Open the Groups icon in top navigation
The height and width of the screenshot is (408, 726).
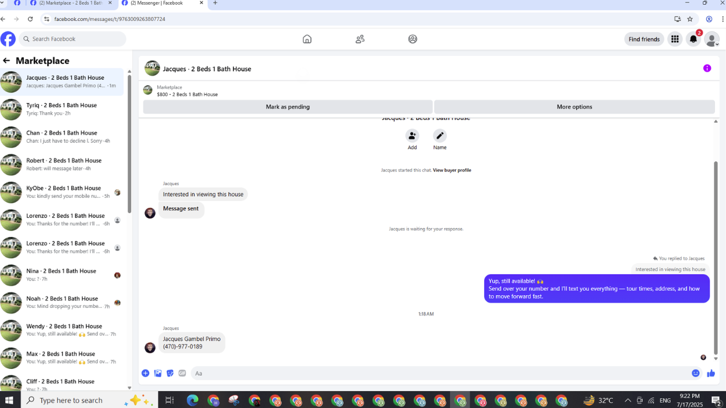point(413,39)
